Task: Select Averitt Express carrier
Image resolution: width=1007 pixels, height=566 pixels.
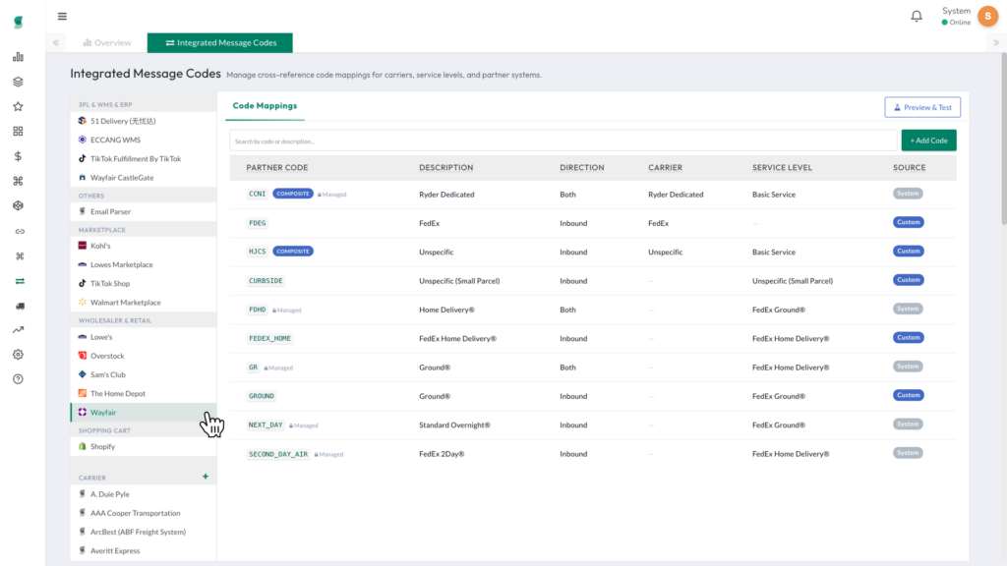Action: pos(144,550)
